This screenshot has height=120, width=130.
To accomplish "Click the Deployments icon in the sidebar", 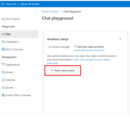I will click(3, 65).
